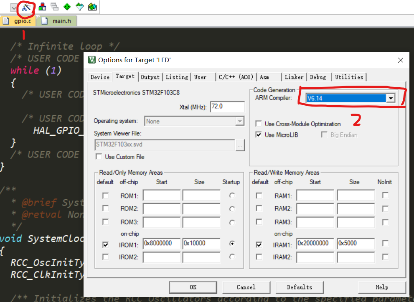Click the IROM2 Start address field

(x=162, y=257)
